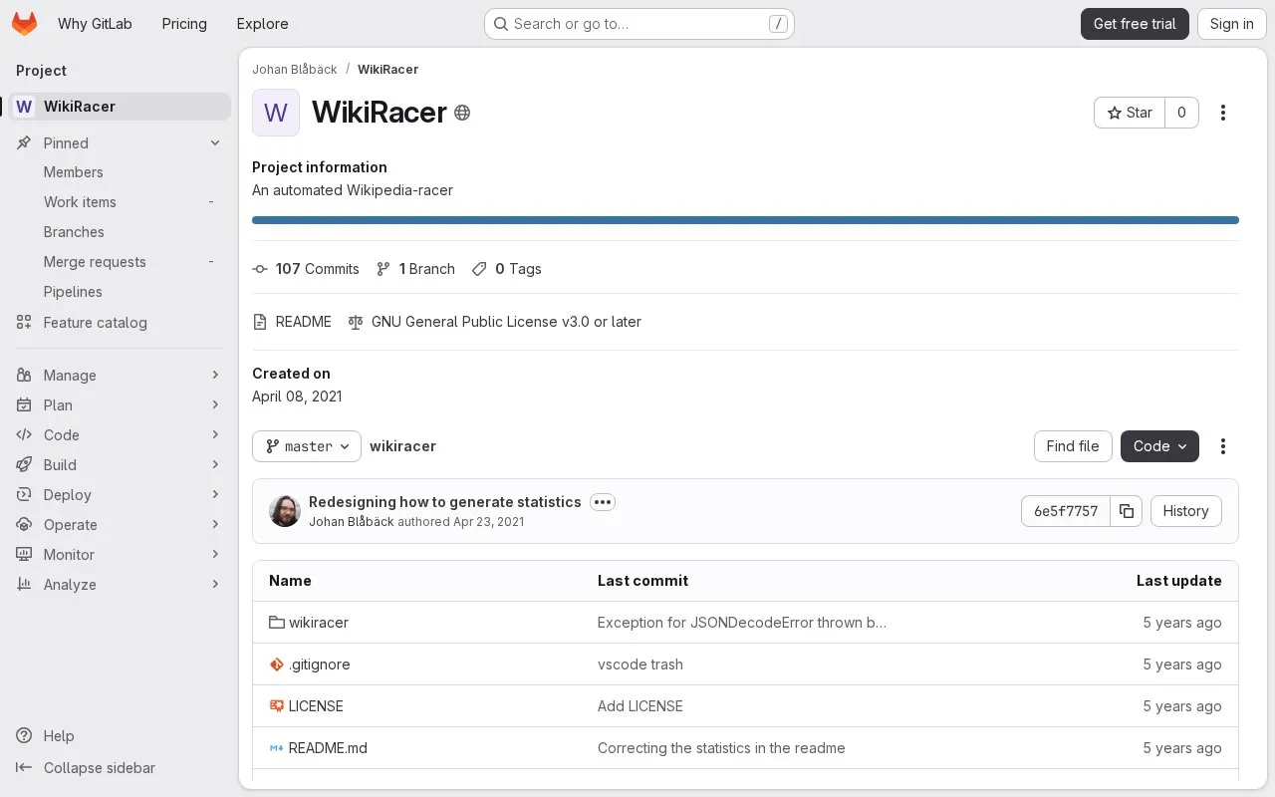Image resolution: width=1275 pixels, height=797 pixels.
Task: Expand the Analyze sidebar section
Action: 120,585
